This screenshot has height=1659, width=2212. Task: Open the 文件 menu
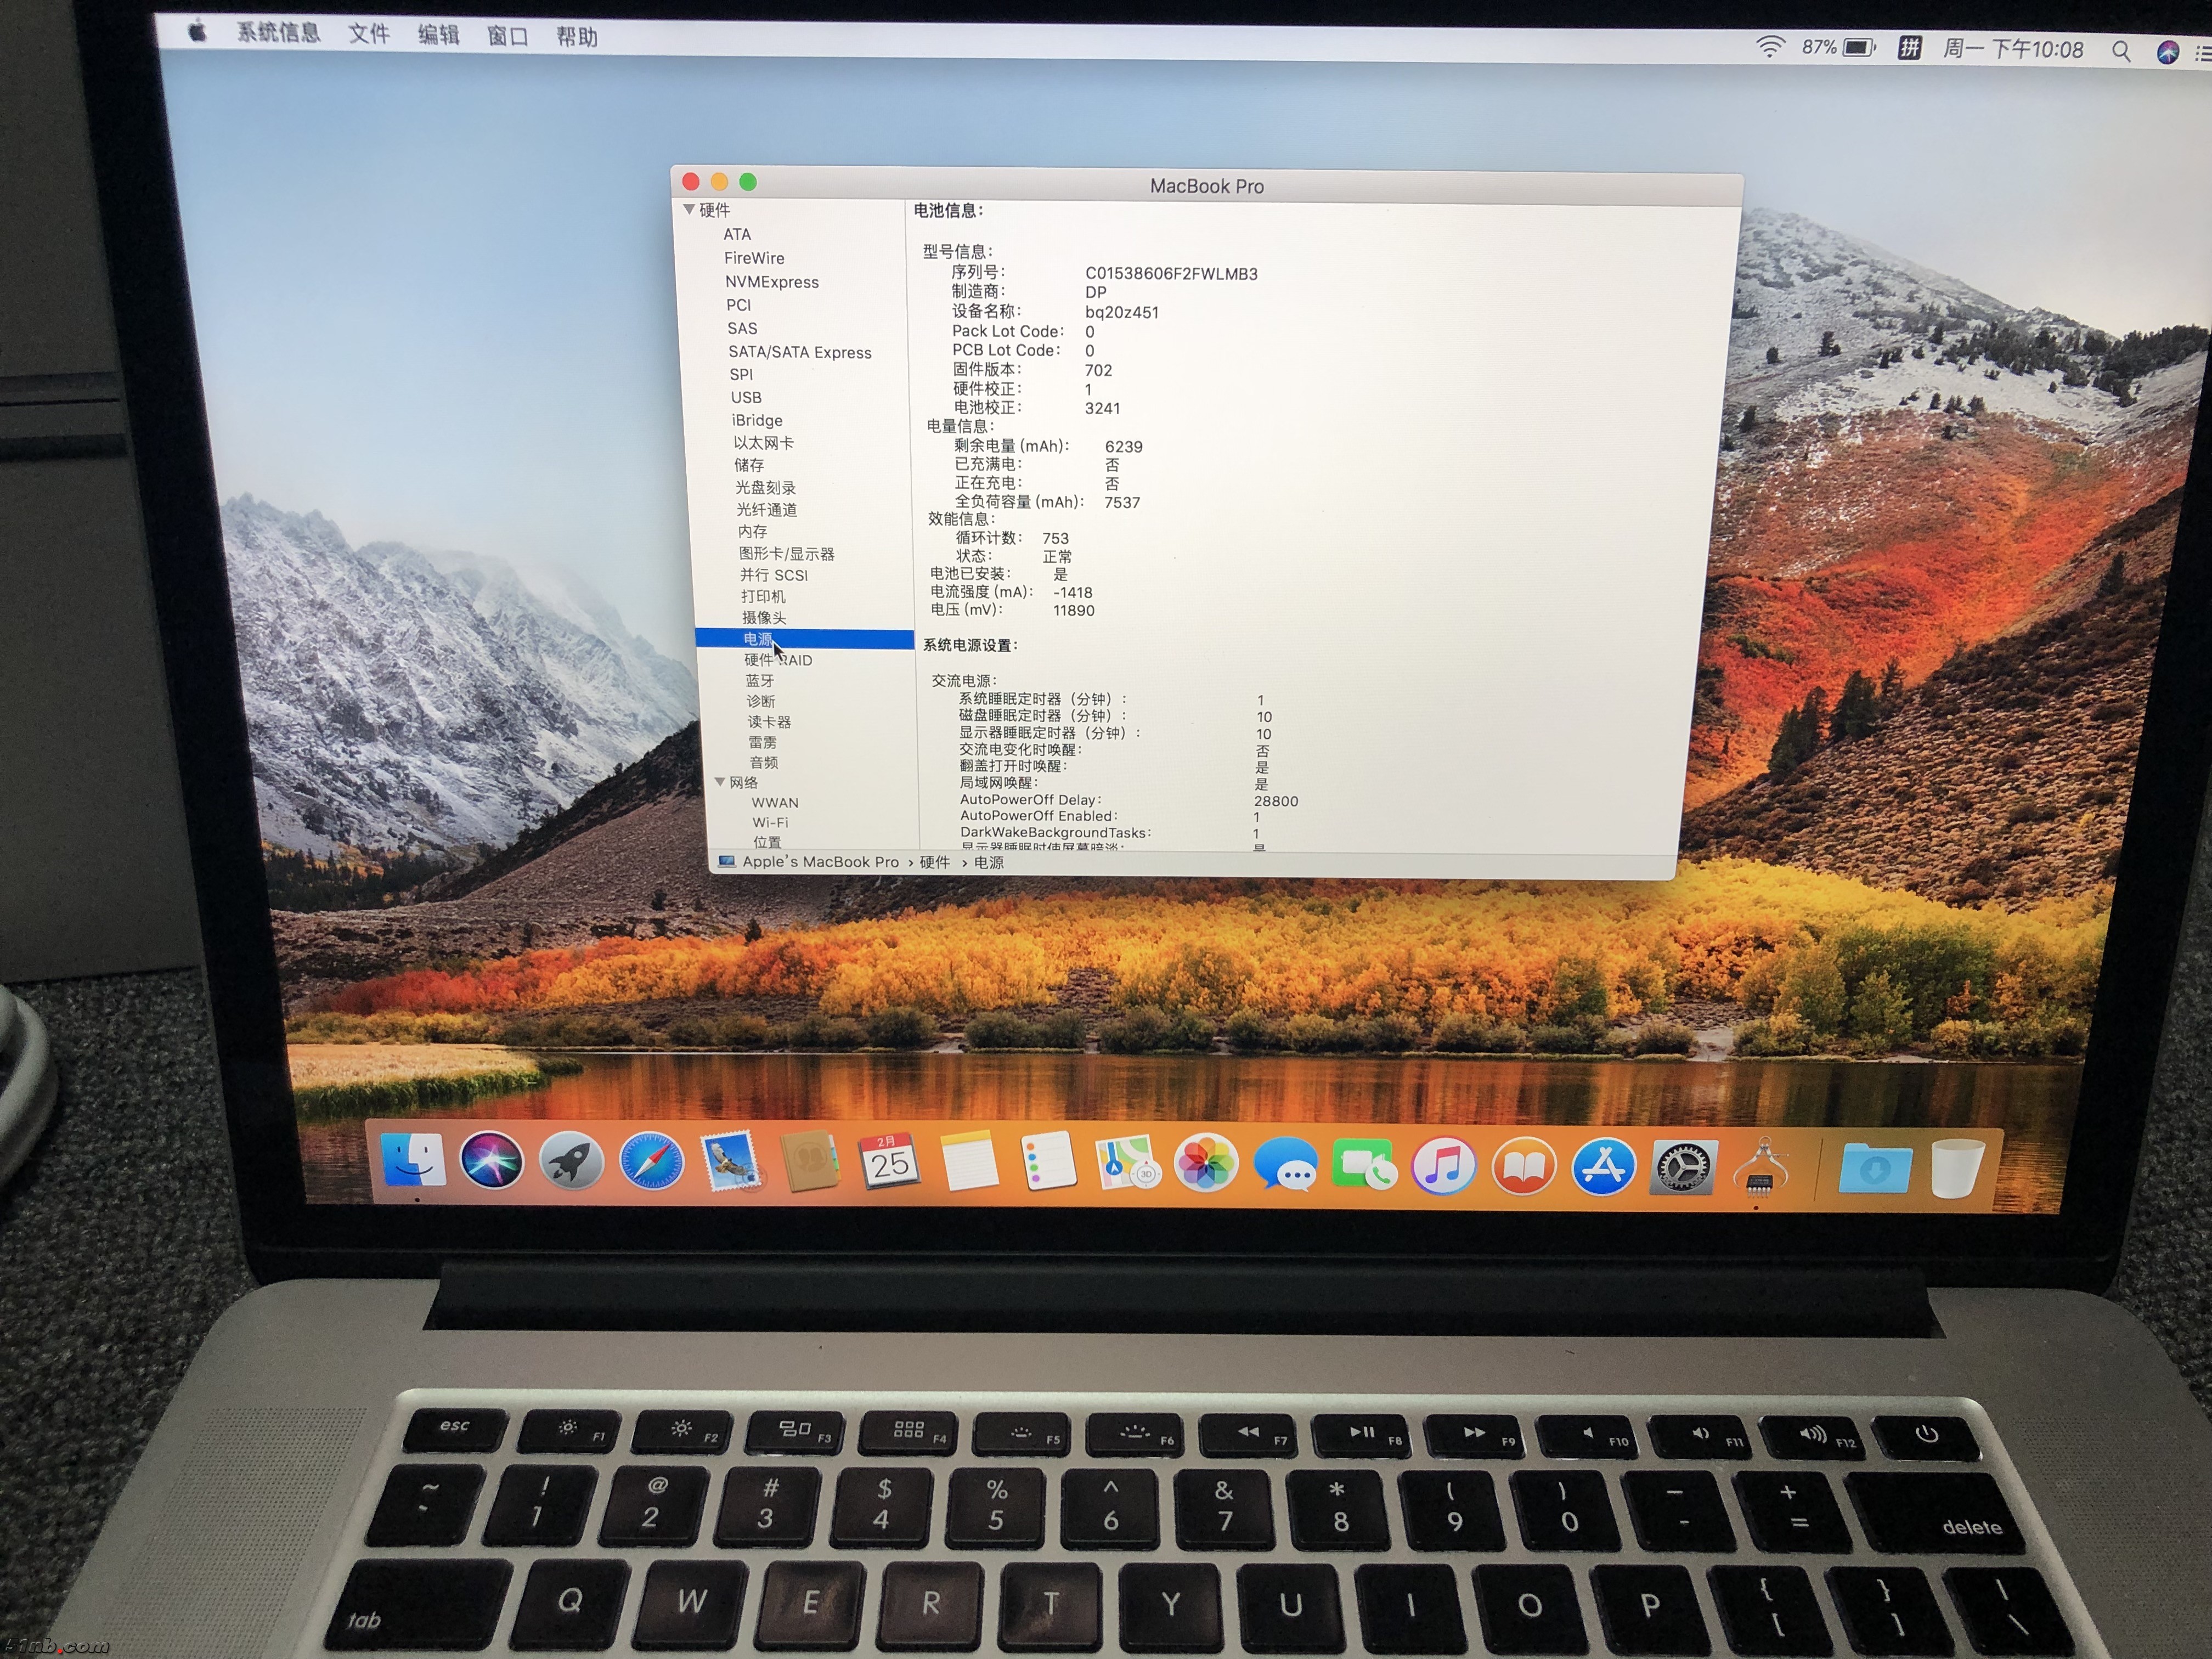369,34
